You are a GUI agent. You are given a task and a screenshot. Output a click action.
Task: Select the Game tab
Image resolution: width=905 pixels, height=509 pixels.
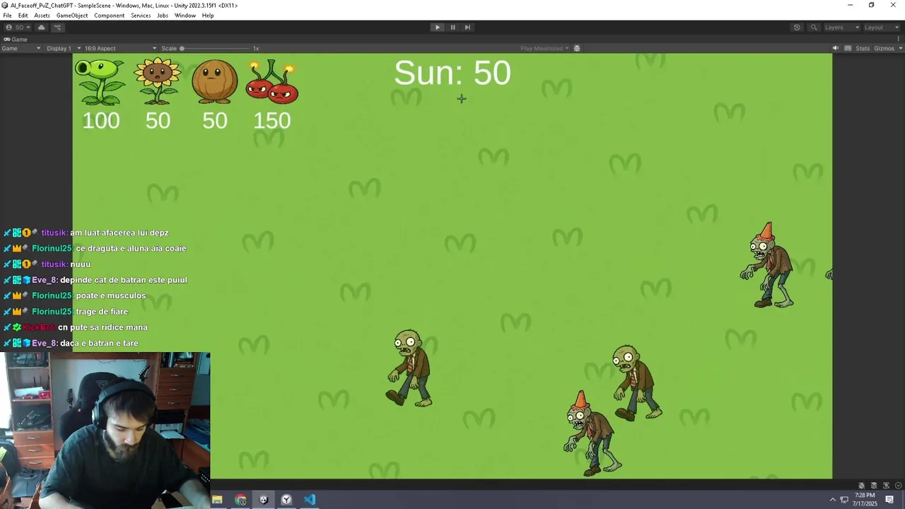(x=16, y=40)
